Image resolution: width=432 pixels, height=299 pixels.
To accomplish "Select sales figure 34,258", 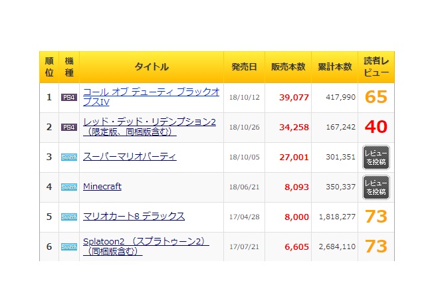I will 294,127.
